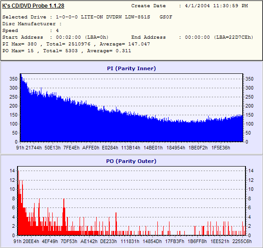Click the PO Max= 15 statistics line

tap(67, 51)
